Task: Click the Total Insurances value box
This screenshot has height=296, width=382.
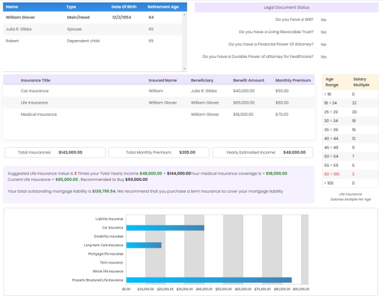Action: 54,153
